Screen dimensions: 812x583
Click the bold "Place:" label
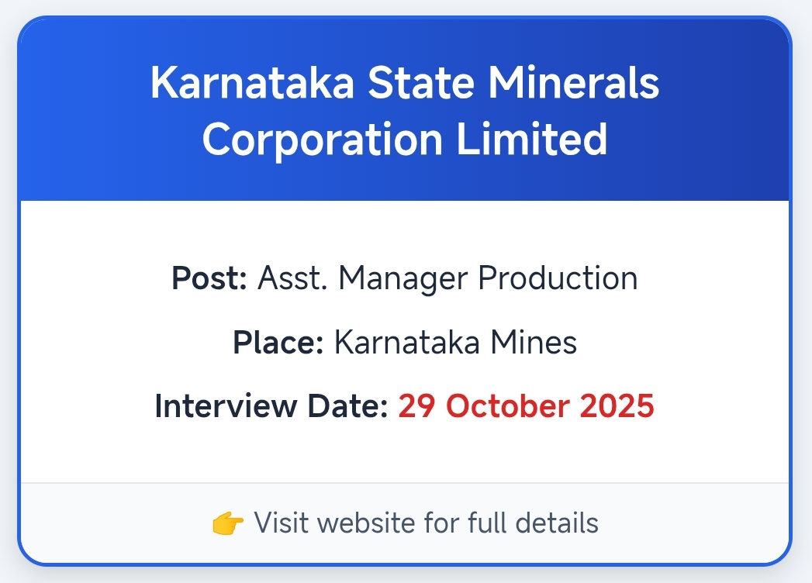(x=278, y=342)
